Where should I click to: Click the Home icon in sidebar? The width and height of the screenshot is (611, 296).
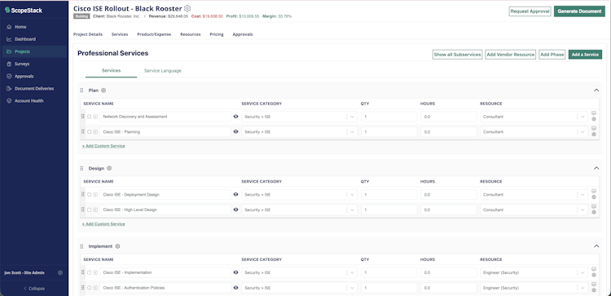coord(9,27)
